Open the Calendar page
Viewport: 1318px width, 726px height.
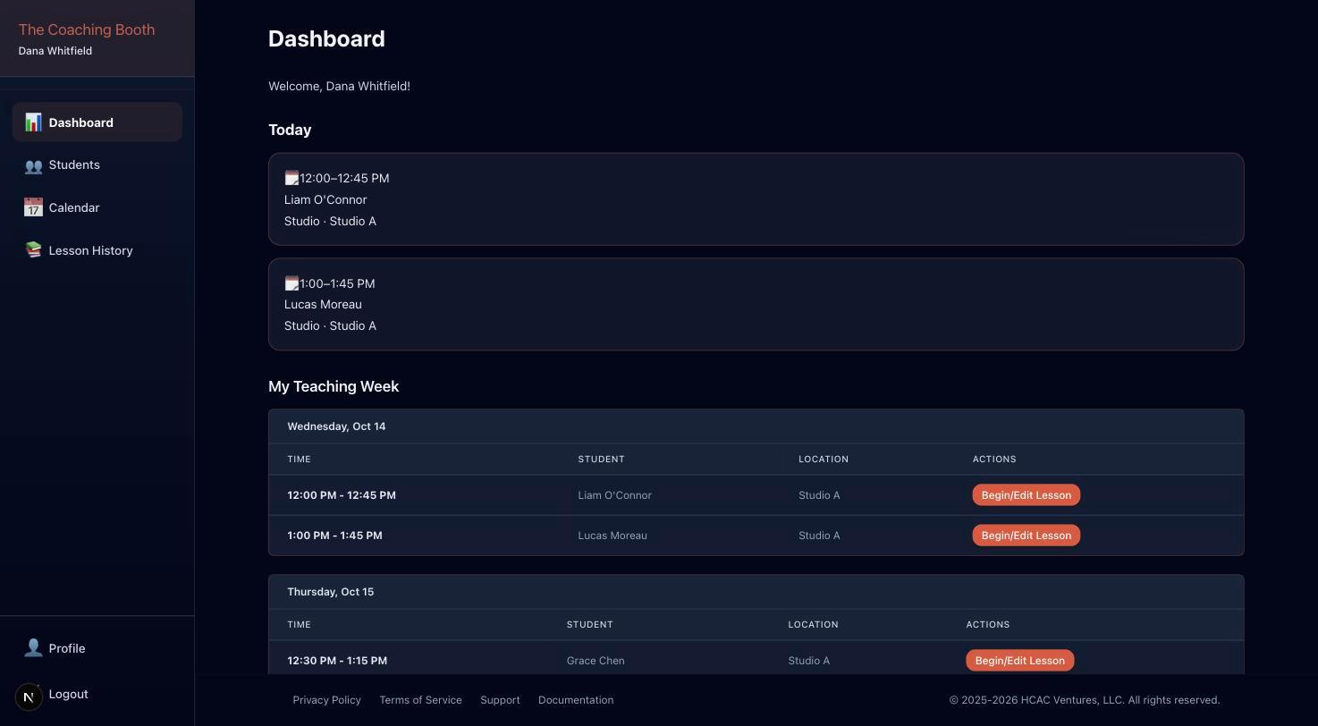(x=97, y=207)
